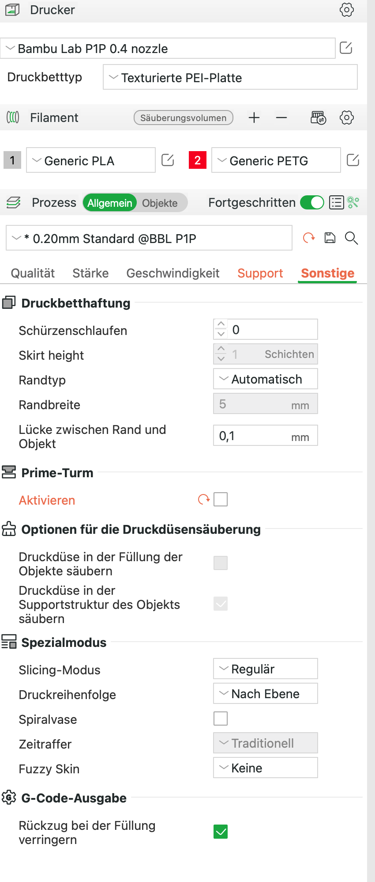
Task: Open the Randtyp Automatisch dropdown
Action: 265,379
